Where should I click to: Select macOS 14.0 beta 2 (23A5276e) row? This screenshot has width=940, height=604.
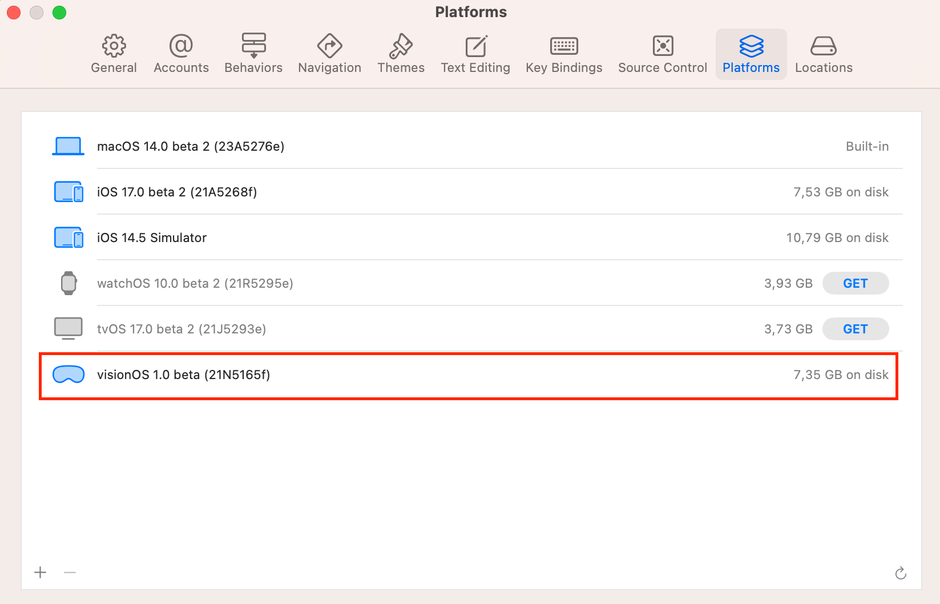471,146
